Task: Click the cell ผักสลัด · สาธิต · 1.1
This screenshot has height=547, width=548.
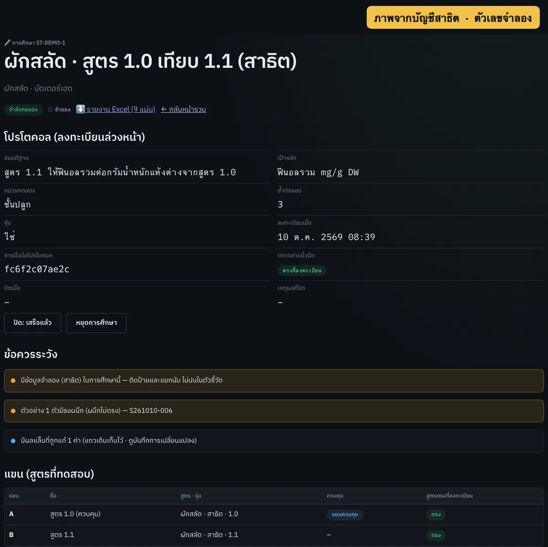Action: 209,535
